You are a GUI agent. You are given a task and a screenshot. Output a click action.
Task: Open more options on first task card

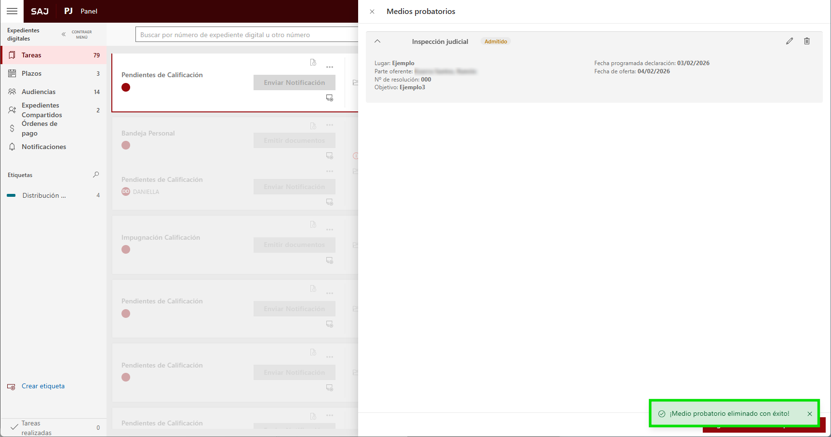330,67
